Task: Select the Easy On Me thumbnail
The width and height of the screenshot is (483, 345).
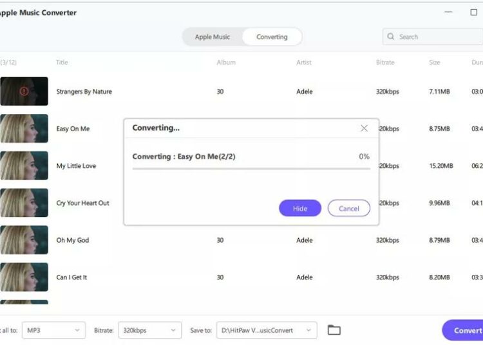Action: [x=24, y=128]
